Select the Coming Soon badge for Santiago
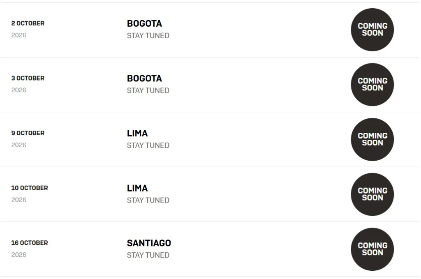Image resolution: width=421 pixels, height=279 pixels. (372, 249)
